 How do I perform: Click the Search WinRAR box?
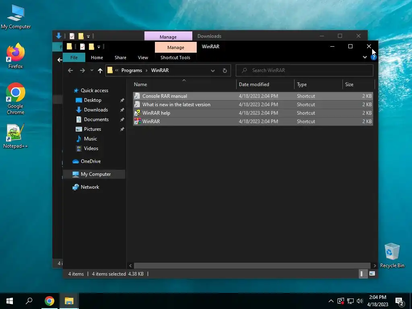[x=305, y=70]
